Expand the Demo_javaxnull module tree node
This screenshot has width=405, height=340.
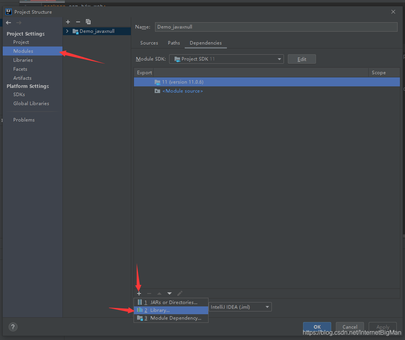coord(67,31)
